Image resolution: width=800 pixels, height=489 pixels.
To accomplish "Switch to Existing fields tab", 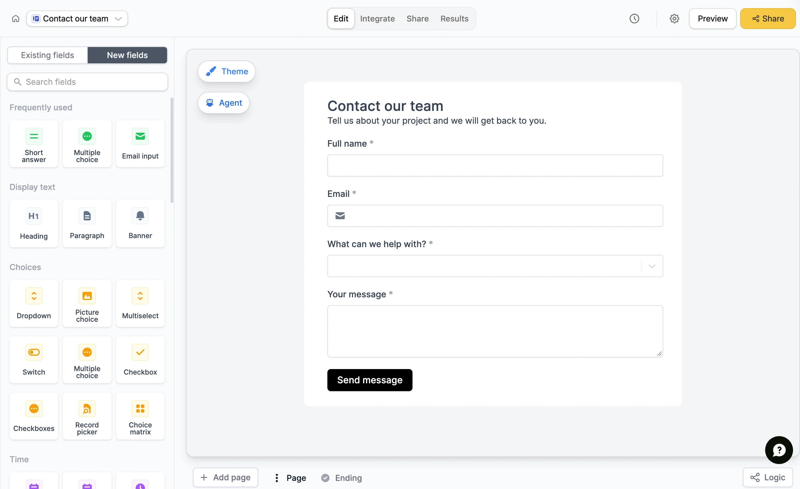I will click(x=47, y=55).
